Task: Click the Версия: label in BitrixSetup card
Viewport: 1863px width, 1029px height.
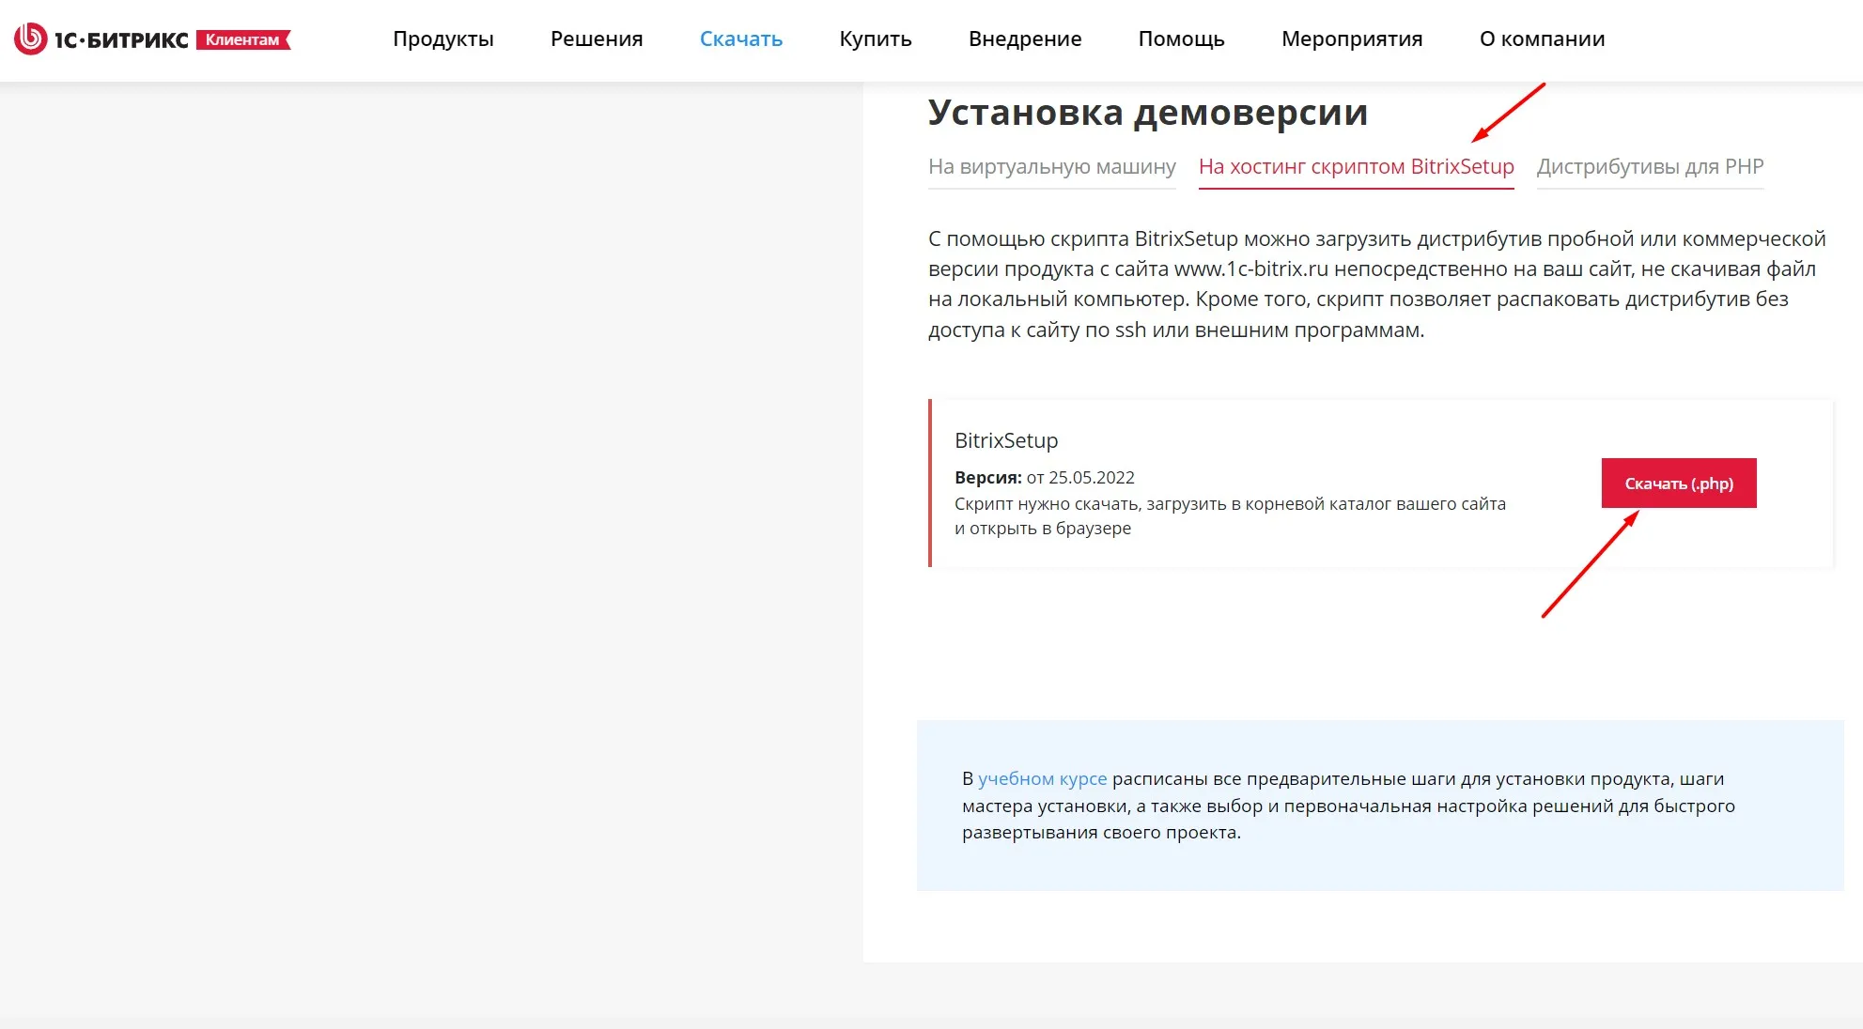Action: tap(988, 477)
